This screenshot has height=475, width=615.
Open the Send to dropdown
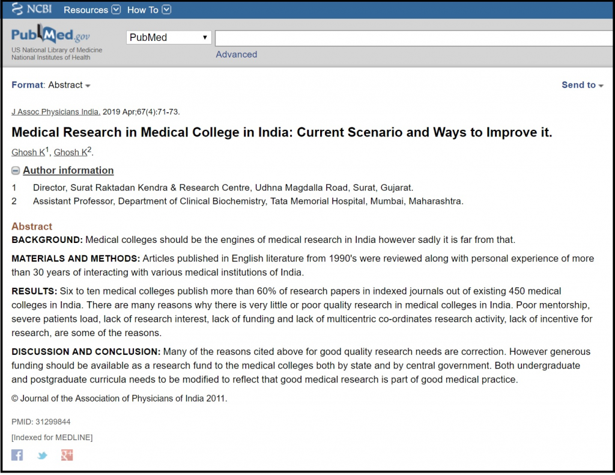[x=582, y=85]
